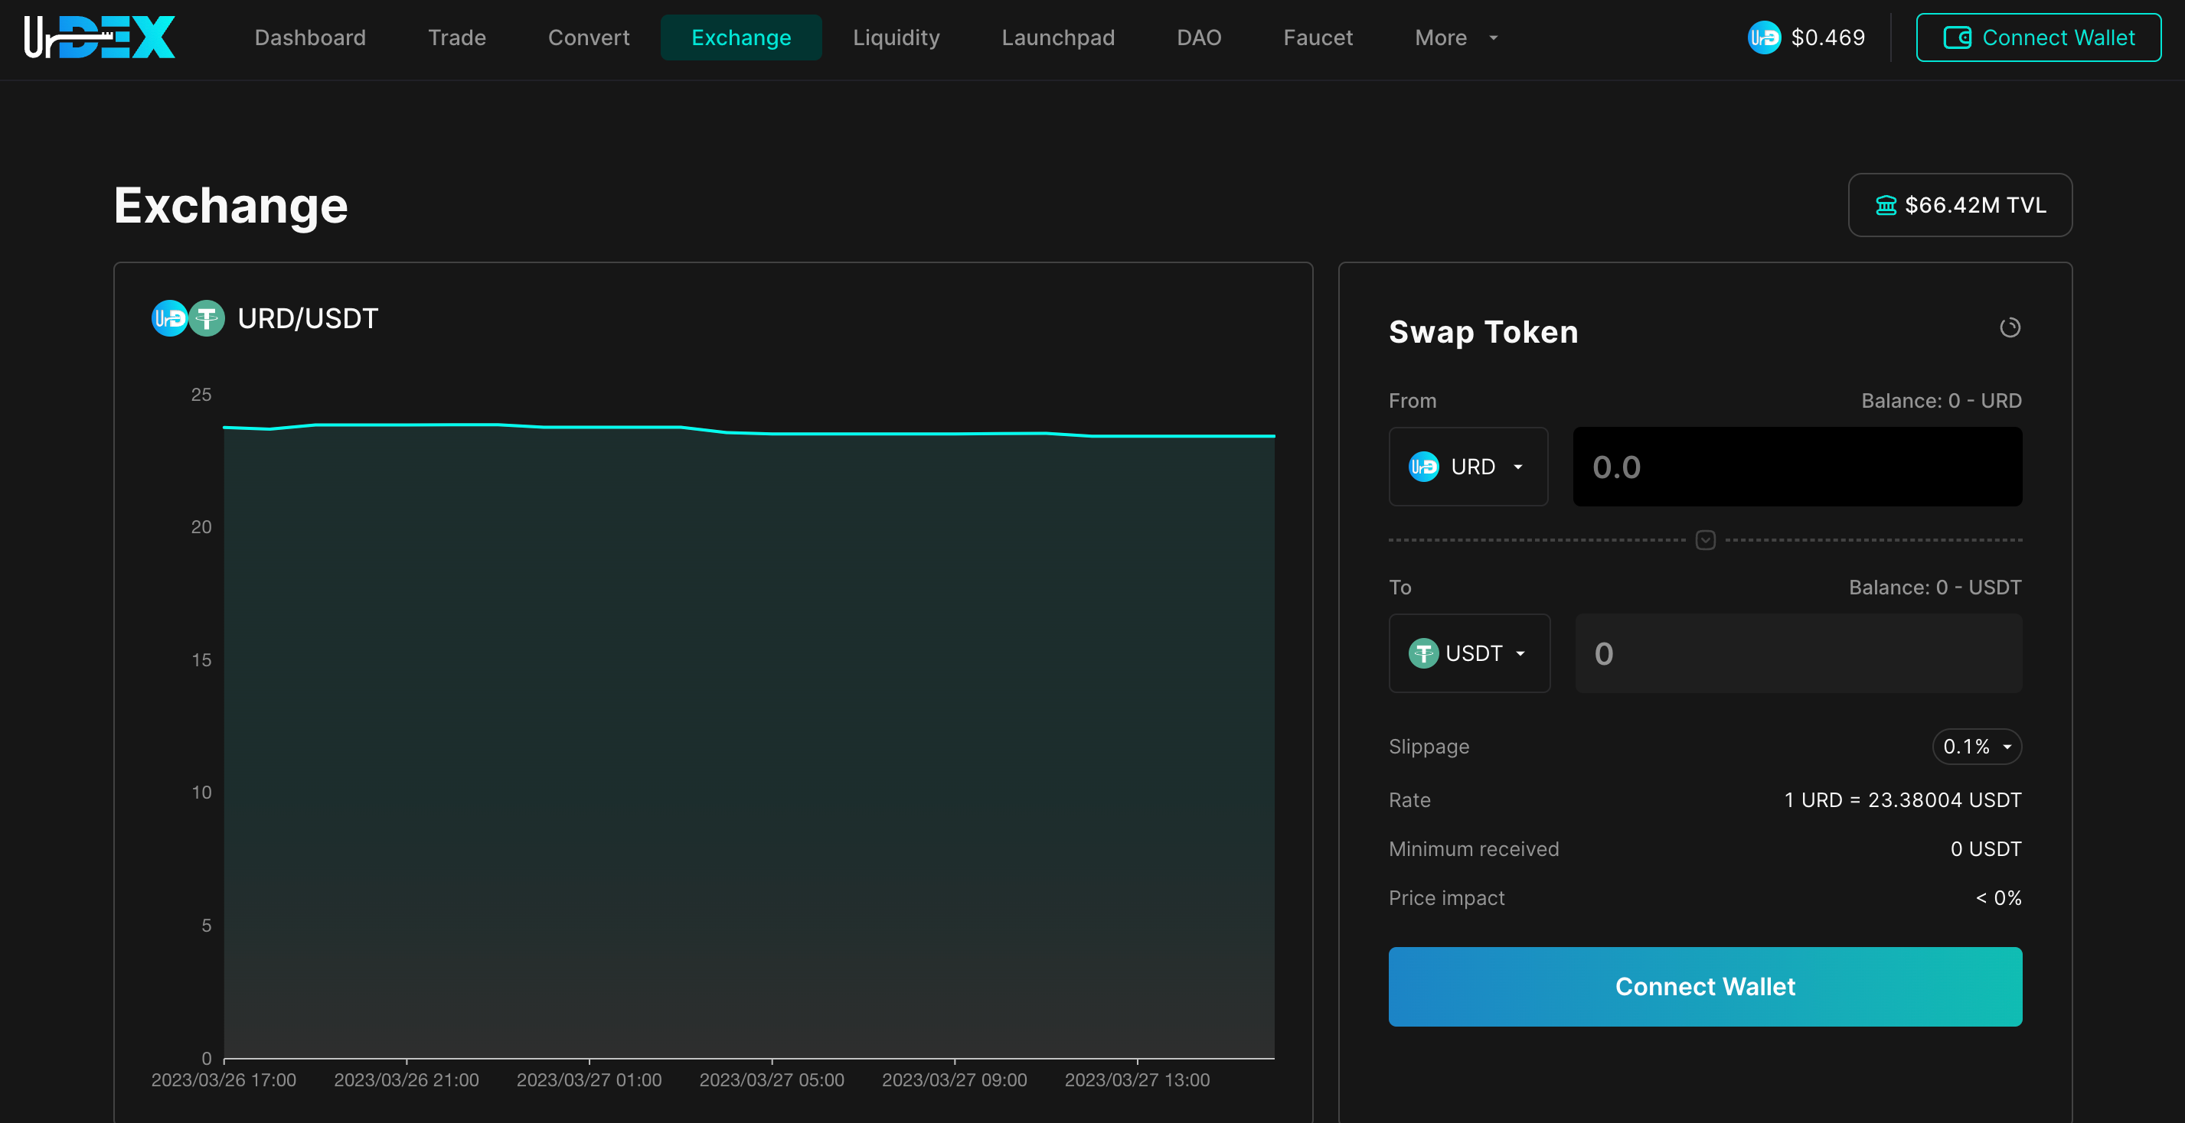The image size is (2185, 1123).
Task: Open the URD From token dropdown
Action: (1468, 467)
